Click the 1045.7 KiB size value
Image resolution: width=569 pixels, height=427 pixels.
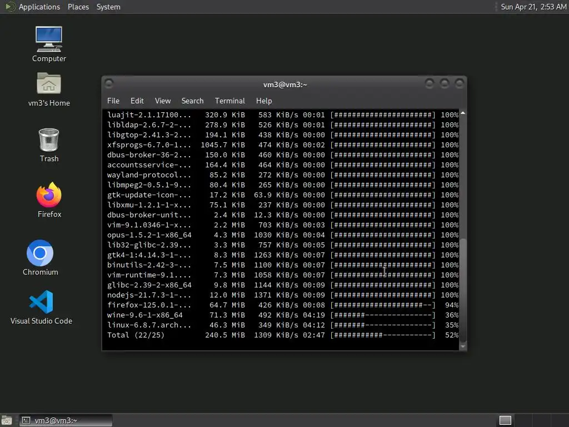click(223, 145)
